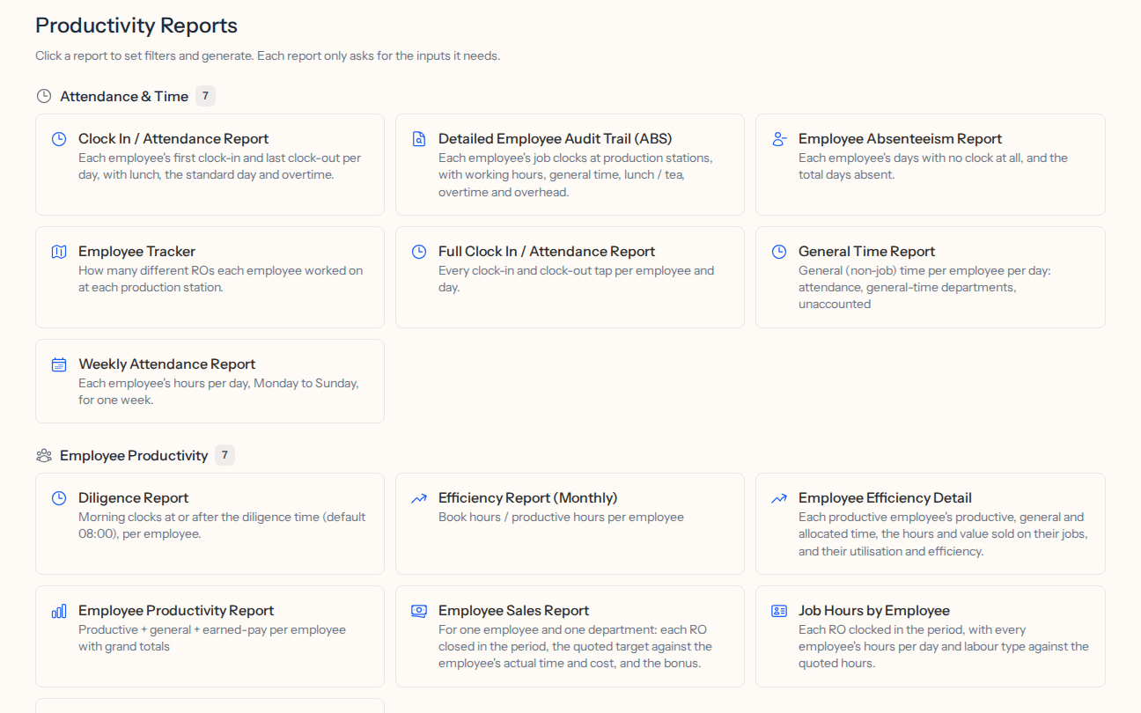Click the Employee Productivity section heading
1141x713 pixels.
tap(134, 456)
